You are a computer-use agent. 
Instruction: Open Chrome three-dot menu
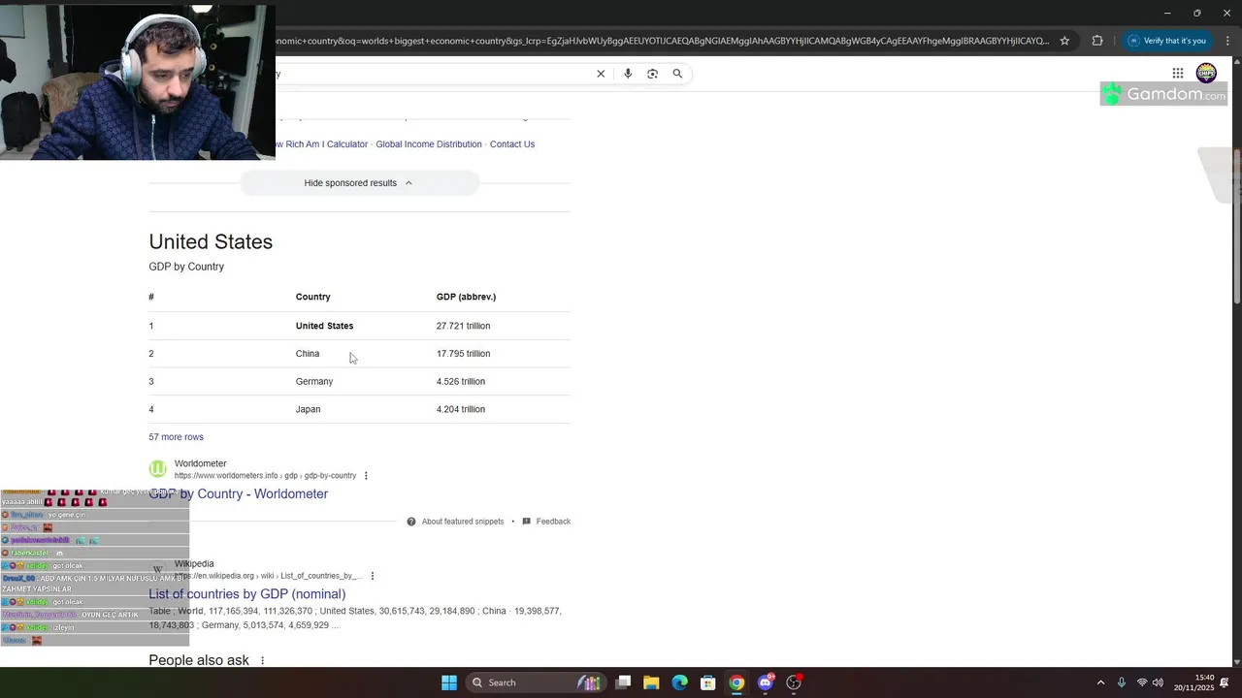click(1227, 41)
